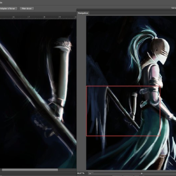176x176 pixels.
Task: Click the 'Plein écran' button
Action: click(x=27, y=9)
